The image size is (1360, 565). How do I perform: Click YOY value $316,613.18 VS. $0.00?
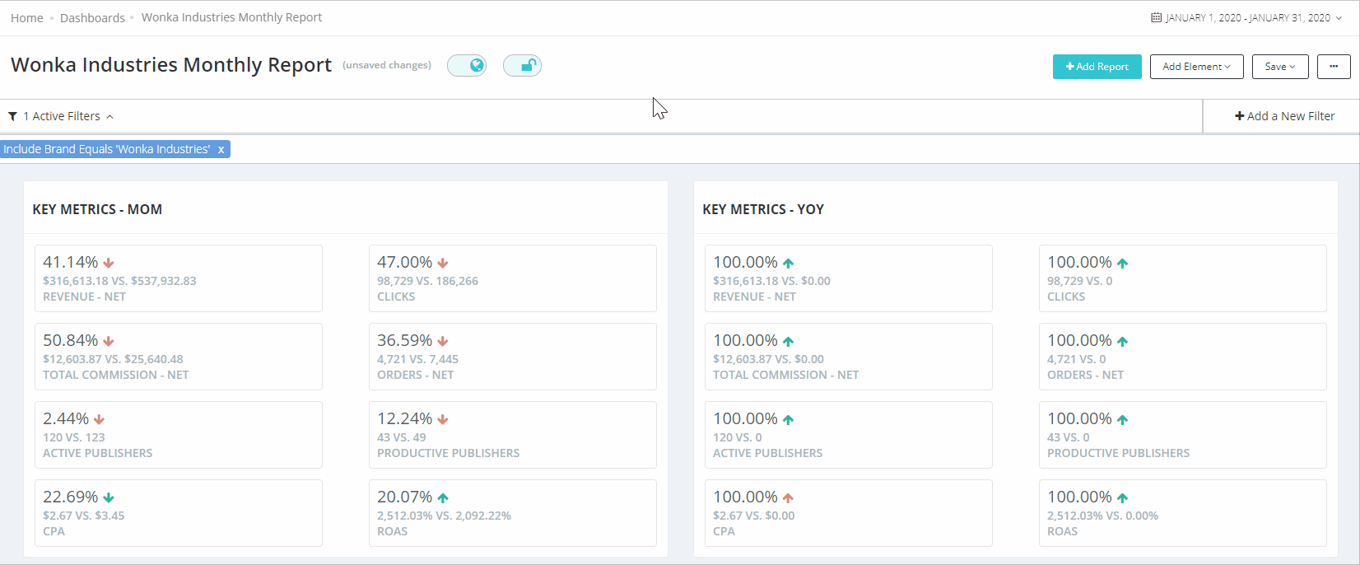[x=771, y=281]
